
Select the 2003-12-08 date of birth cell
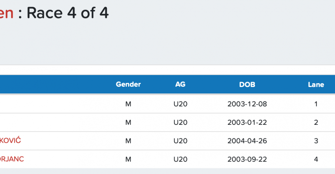[x=247, y=104]
